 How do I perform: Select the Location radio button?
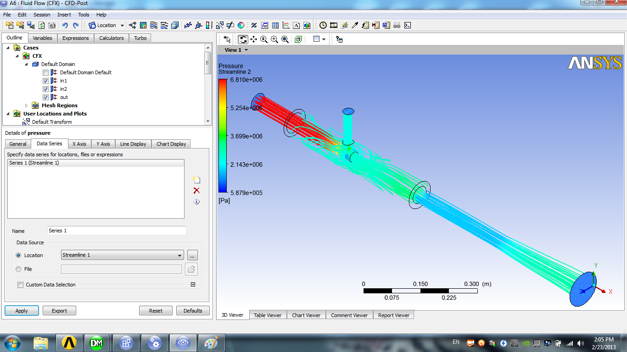pyautogui.click(x=18, y=255)
